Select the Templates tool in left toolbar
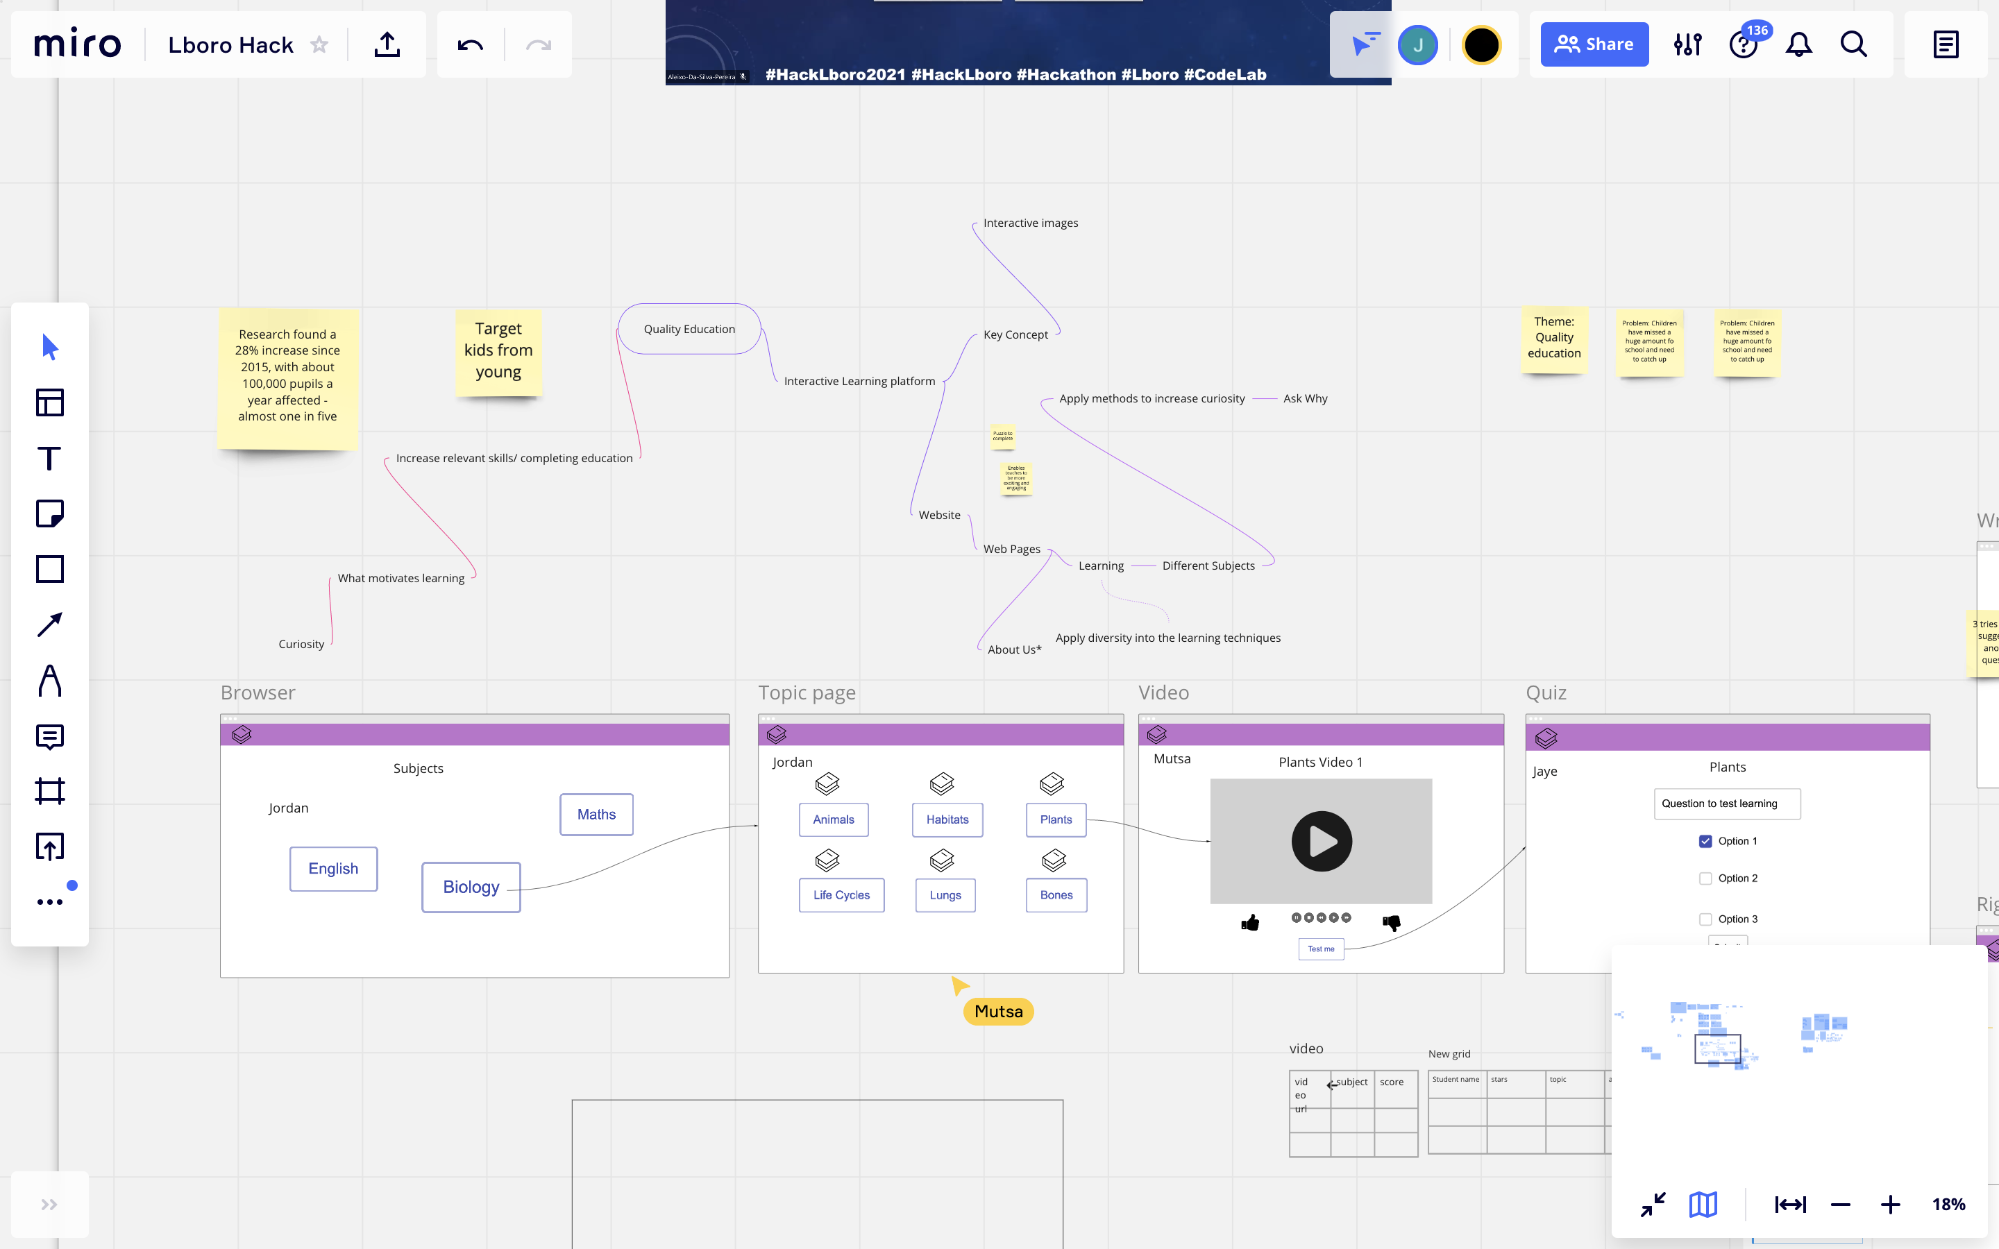Viewport: 1999px width, 1249px height. pyautogui.click(x=49, y=403)
